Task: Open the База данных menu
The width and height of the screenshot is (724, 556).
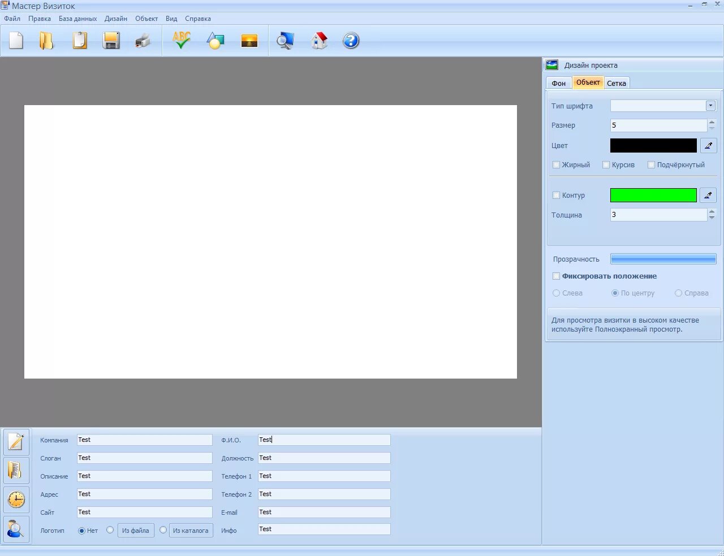Action: tap(77, 19)
